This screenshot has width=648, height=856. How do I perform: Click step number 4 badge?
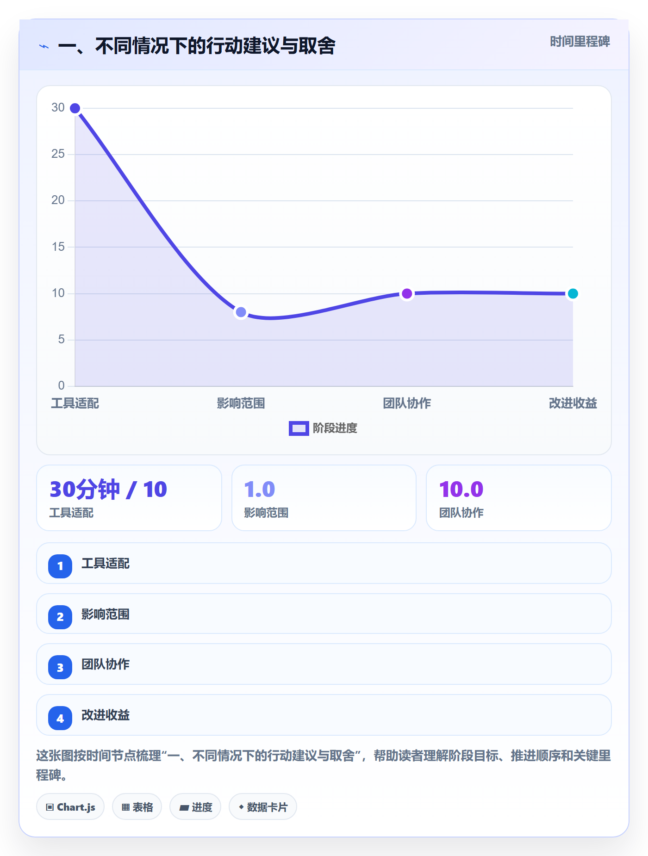pyautogui.click(x=60, y=718)
